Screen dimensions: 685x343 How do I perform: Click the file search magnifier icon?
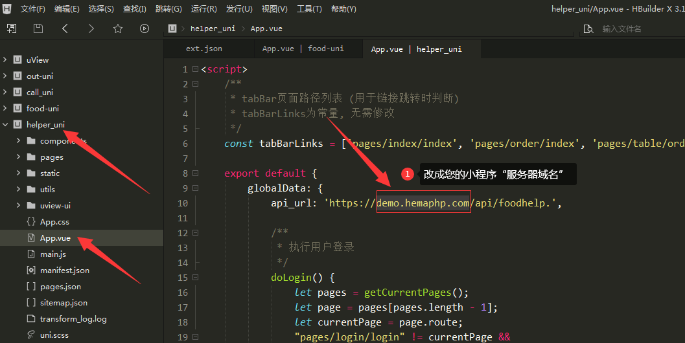(588, 29)
